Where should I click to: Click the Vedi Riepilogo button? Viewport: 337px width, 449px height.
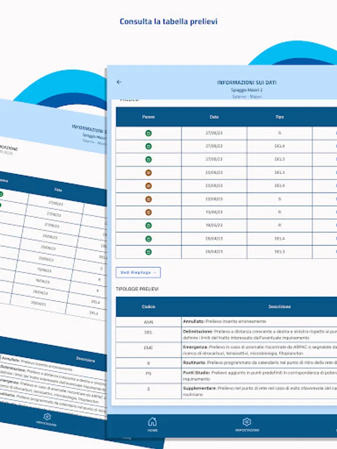click(x=138, y=272)
